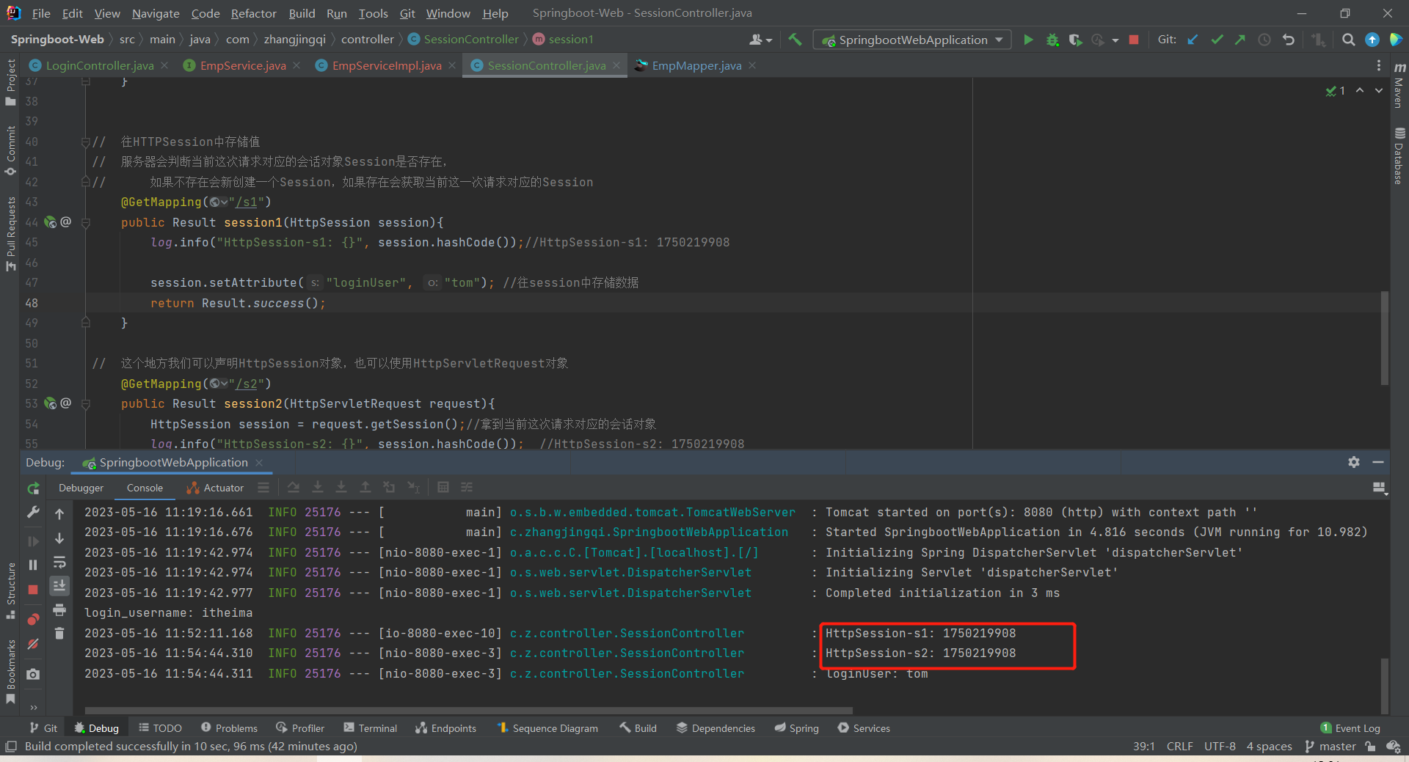Run SpringbootWebApplication with the green play icon
Image resolution: width=1409 pixels, height=762 pixels.
pos(1028,40)
